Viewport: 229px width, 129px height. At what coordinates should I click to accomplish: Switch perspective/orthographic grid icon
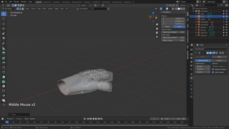[x=157, y=37]
